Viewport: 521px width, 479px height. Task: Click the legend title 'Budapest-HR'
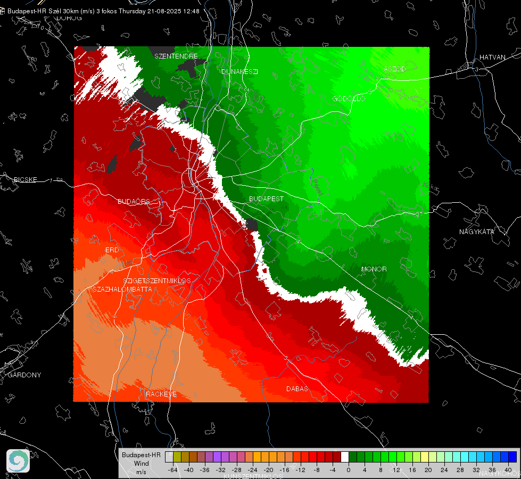tap(141, 455)
